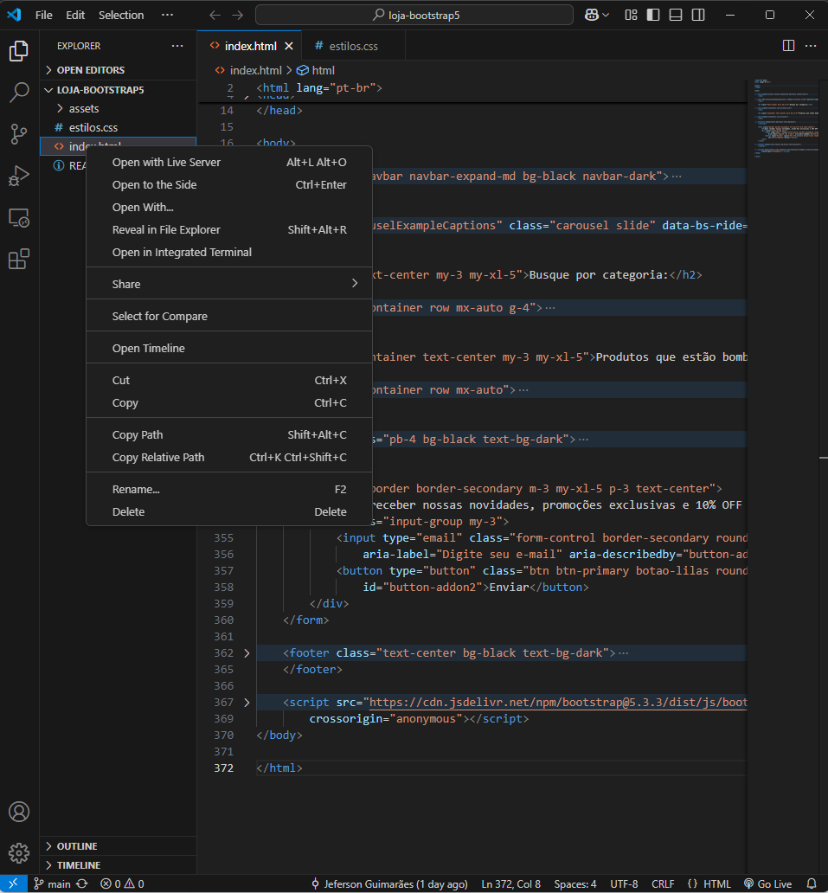Choose Copy Relative Path
Image resolution: width=828 pixels, height=893 pixels.
pos(229,458)
